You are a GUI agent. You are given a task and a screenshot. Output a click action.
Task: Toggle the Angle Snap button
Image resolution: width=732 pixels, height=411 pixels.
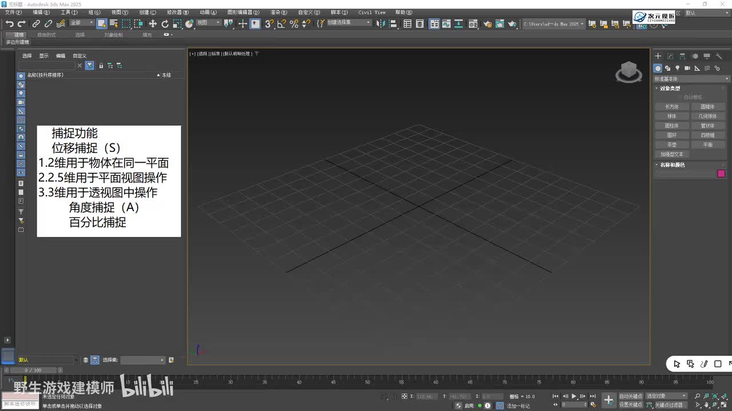(x=281, y=23)
